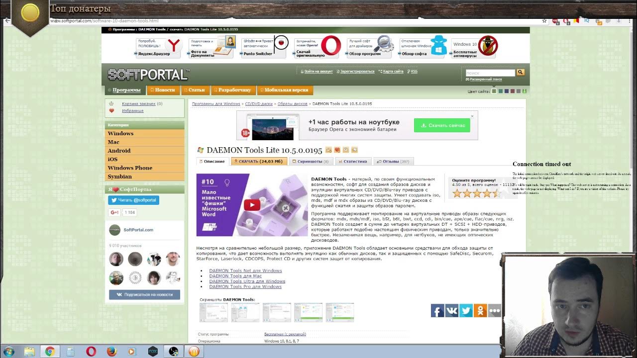
Task: Open the OBS Studio taskbar icon
Action: pos(173,352)
